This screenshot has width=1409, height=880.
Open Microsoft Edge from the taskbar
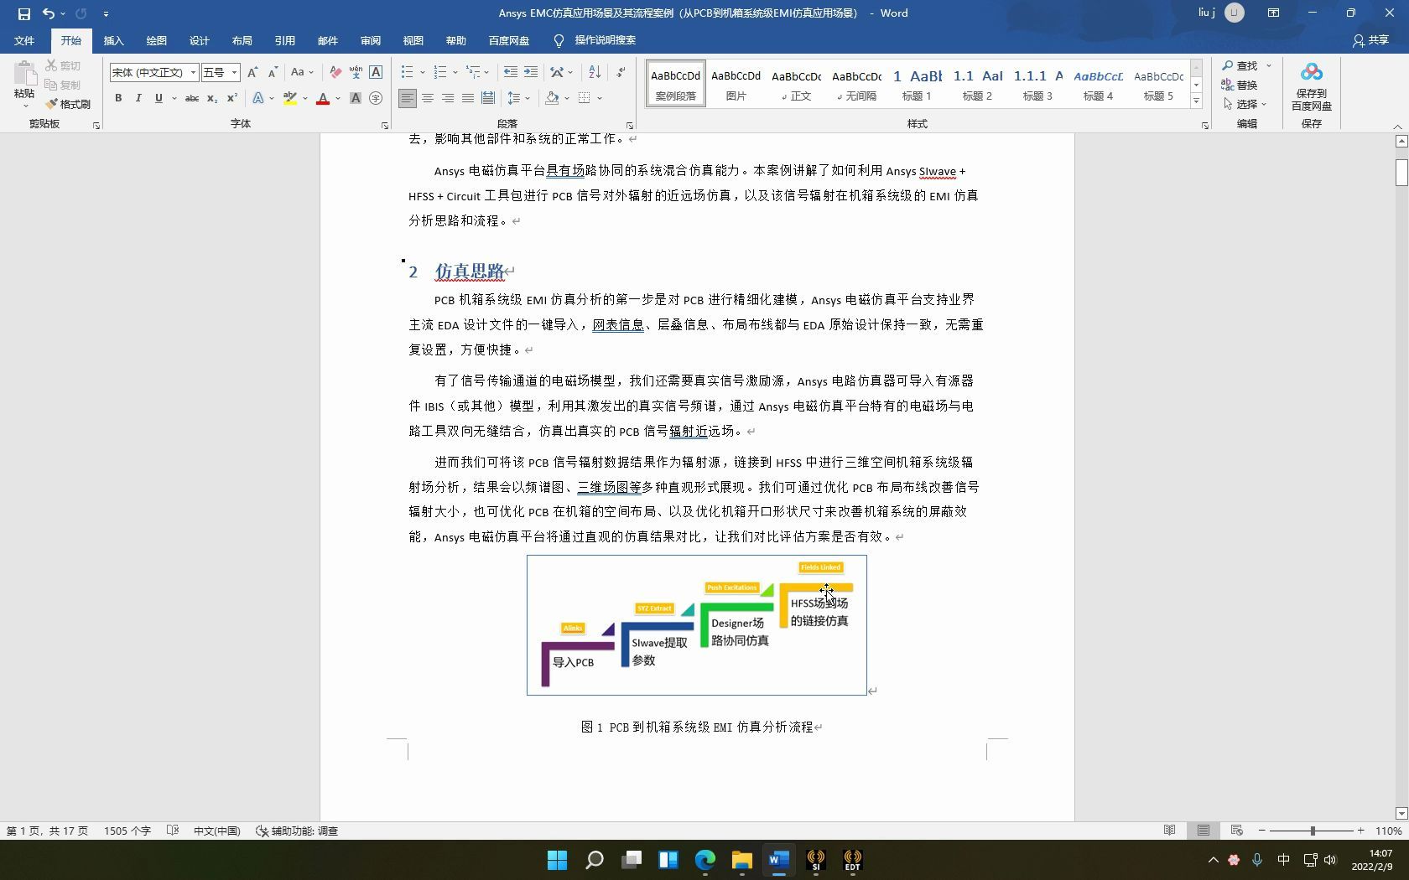pos(705,860)
